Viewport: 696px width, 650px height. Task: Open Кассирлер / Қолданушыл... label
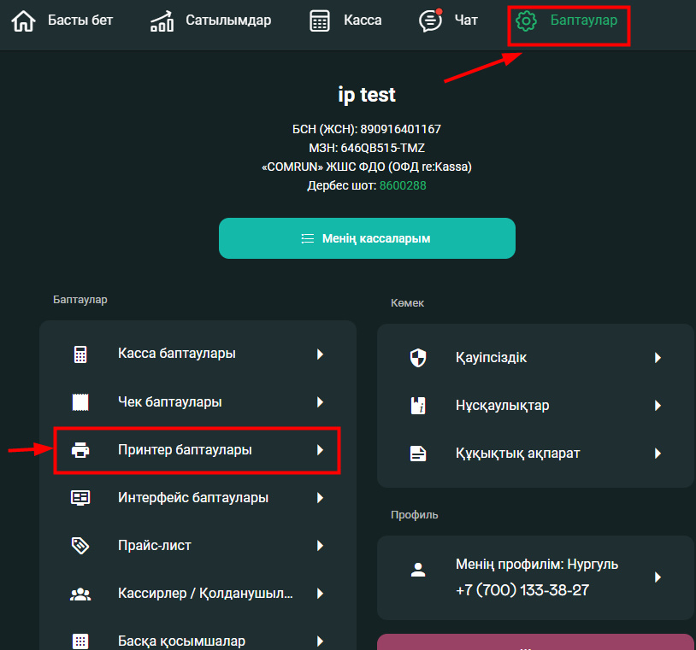click(x=205, y=594)
